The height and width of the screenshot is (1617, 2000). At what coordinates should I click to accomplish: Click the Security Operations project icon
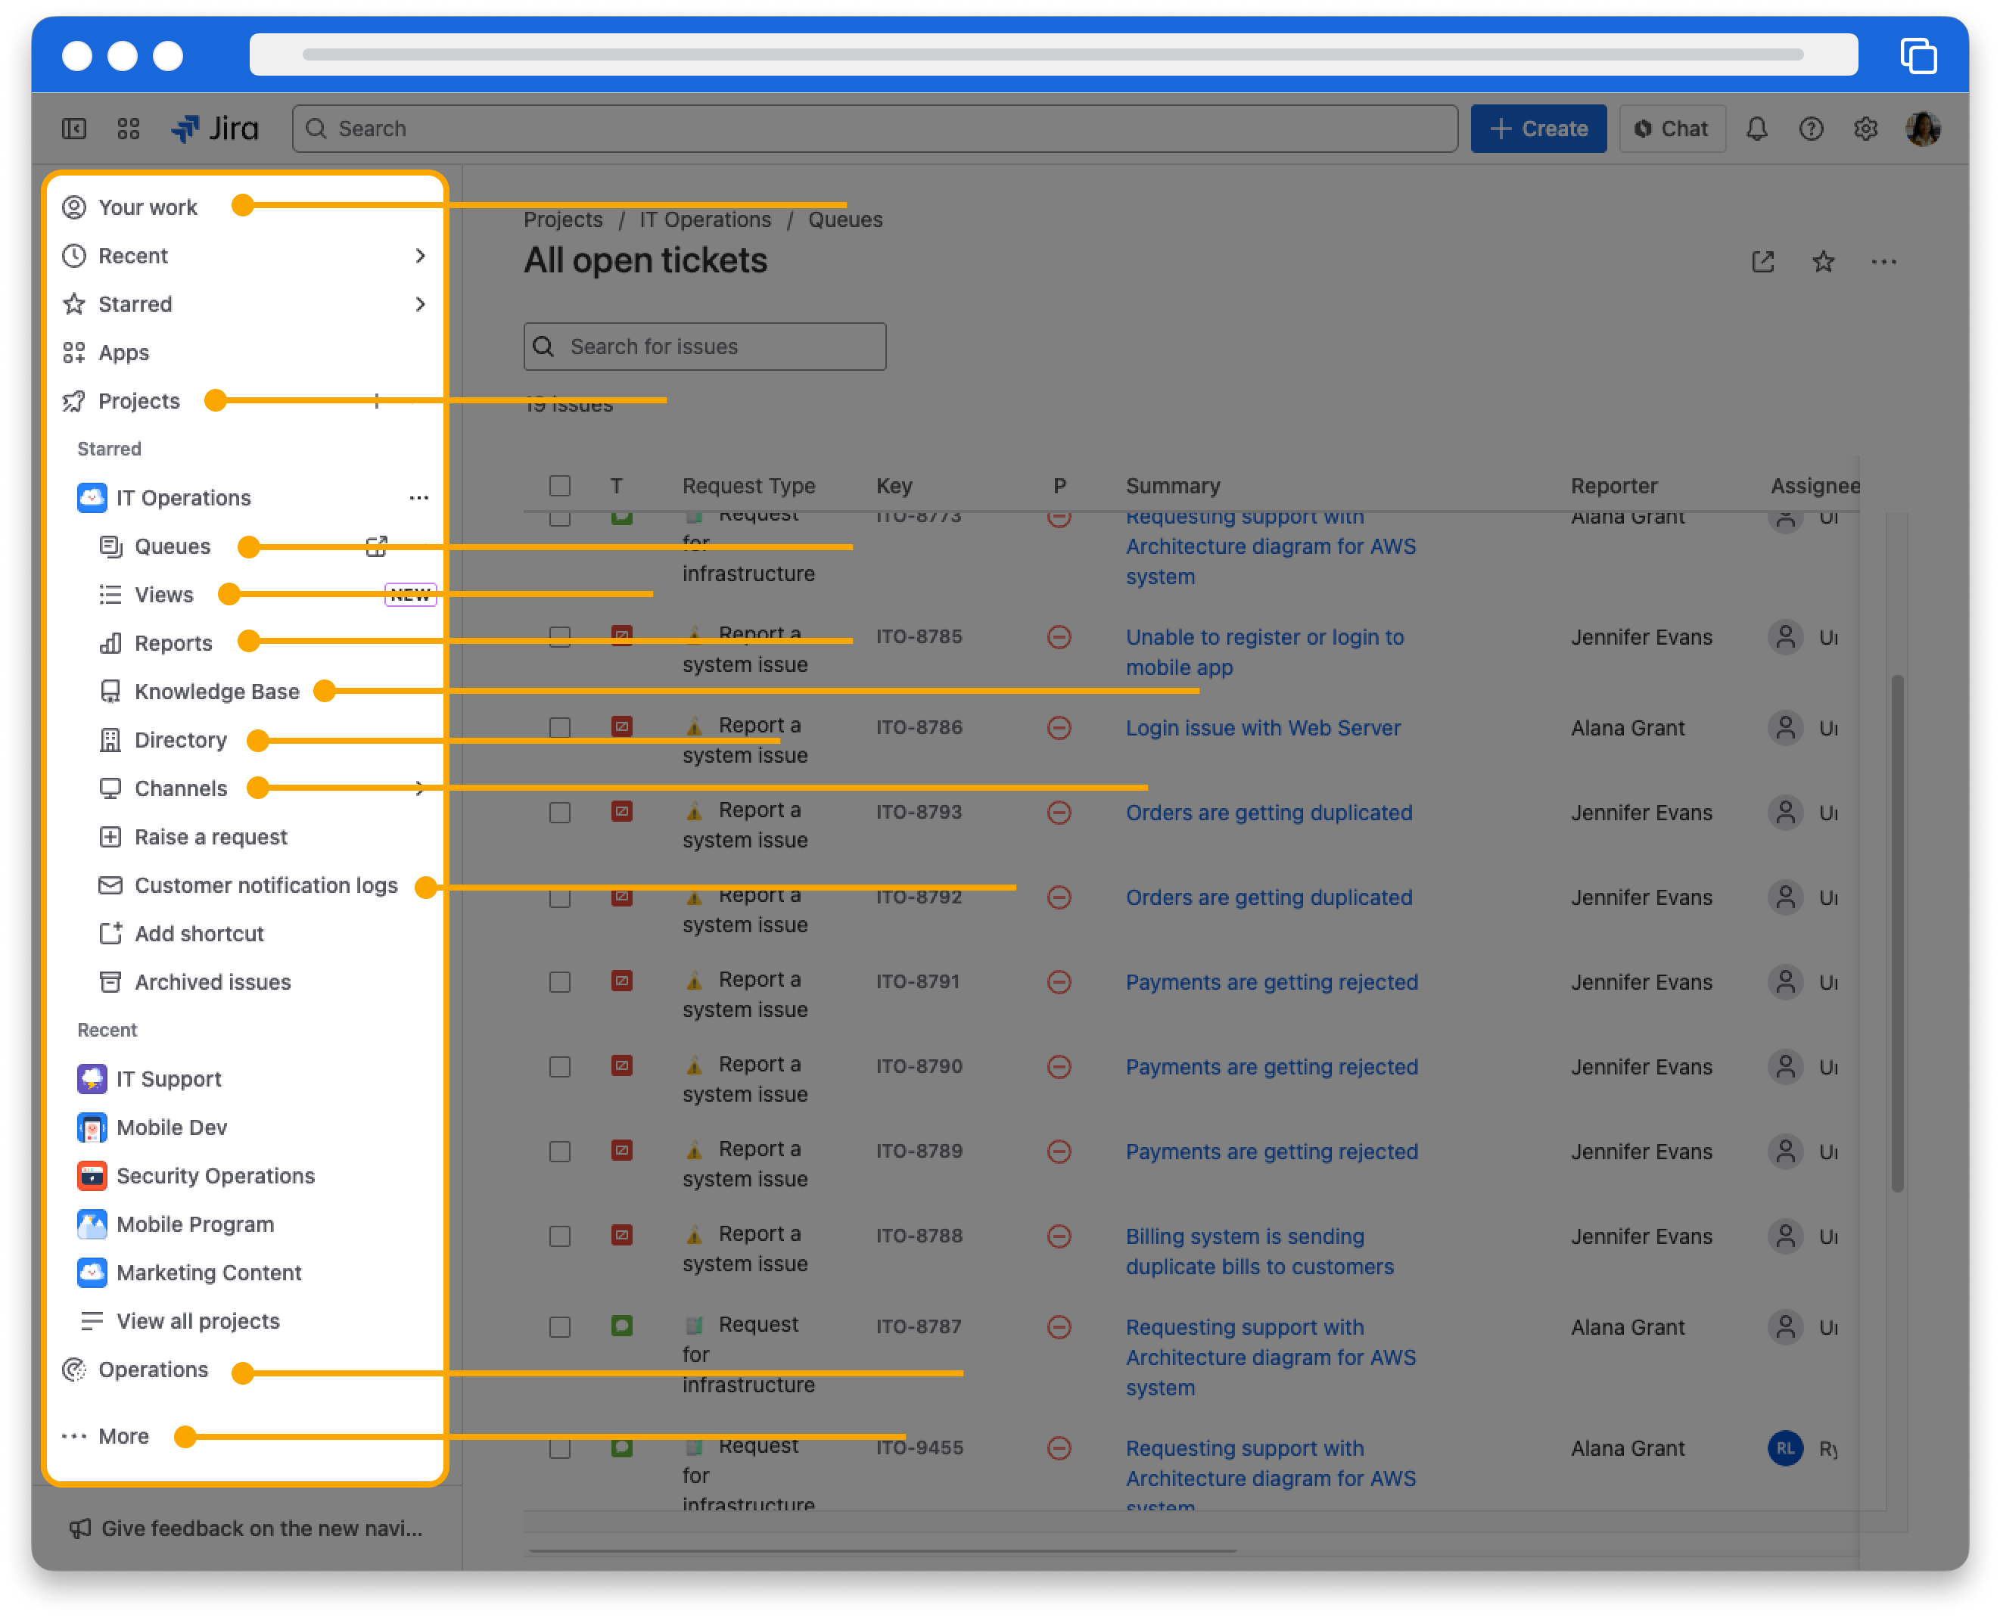(92, 1176)
